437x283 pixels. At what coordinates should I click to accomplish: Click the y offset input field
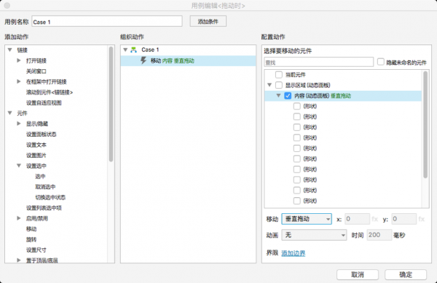403,219
